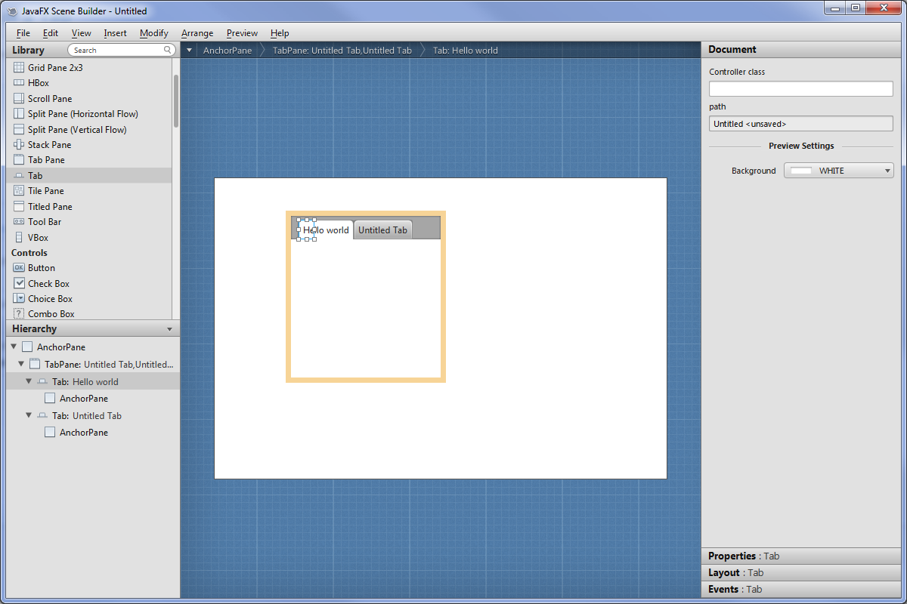Select the Tool Bar library icon
The height and width of the screenshot is (604, 907).
(19, 222)
